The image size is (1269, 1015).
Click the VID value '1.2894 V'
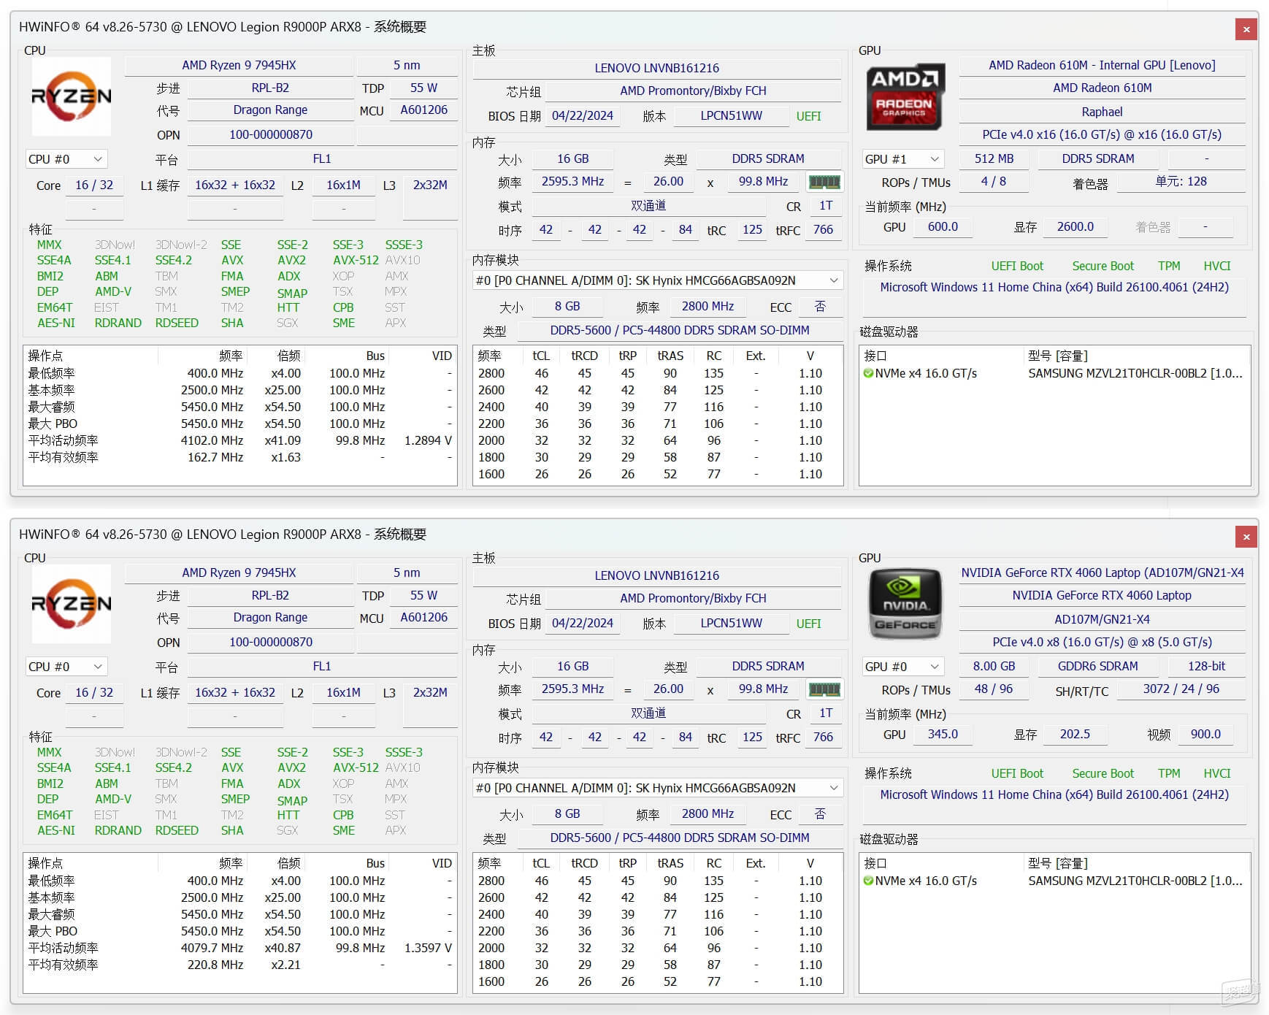click(428, 440)
